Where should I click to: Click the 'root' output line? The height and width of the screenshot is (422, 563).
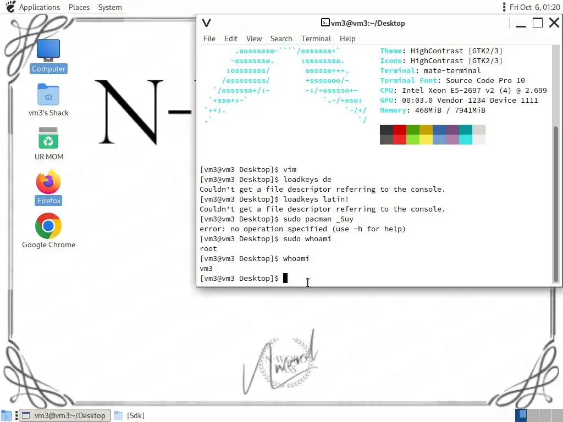click(208, 249)
